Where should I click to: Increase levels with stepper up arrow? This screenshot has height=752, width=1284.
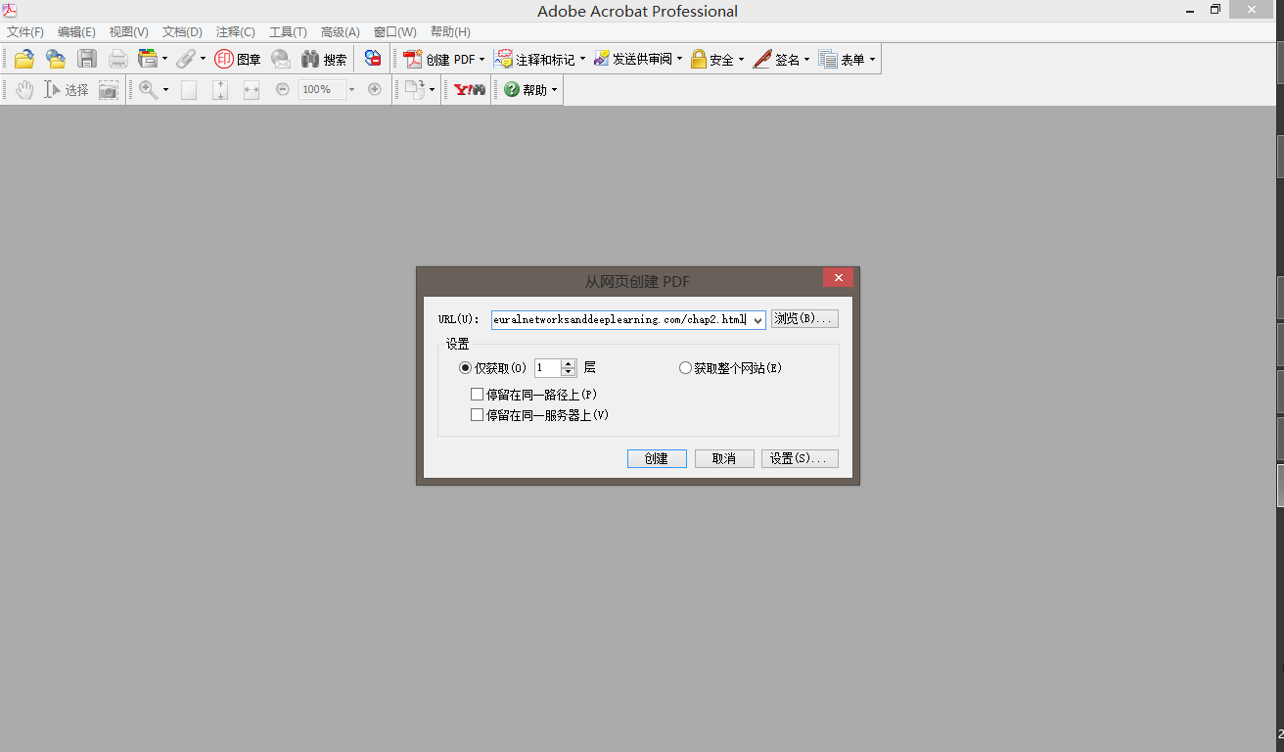click(x=568, y=364)
